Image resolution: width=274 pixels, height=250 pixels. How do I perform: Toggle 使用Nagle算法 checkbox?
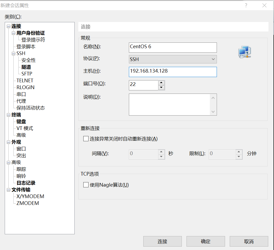pos(86,184)
